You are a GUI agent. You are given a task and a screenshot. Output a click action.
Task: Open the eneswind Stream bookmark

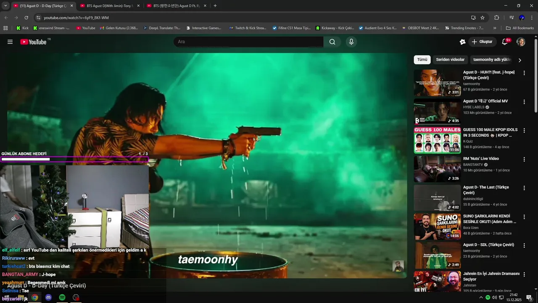click(x=51, y=28)
